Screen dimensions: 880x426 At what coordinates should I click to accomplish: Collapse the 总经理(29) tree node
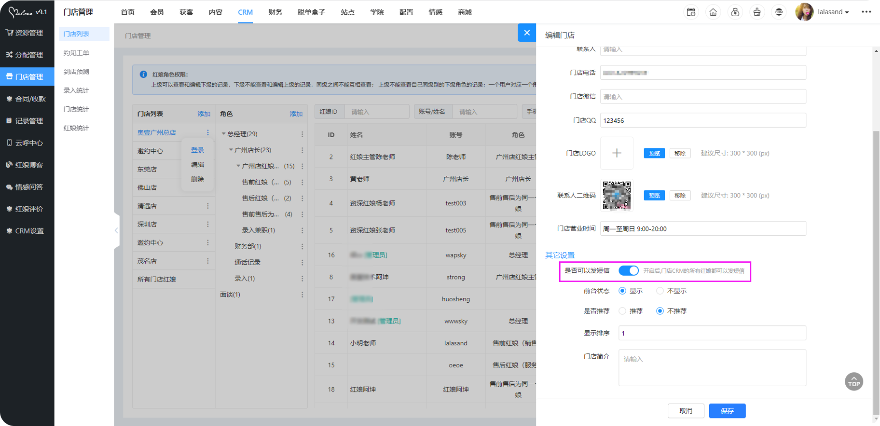point(224,134)
